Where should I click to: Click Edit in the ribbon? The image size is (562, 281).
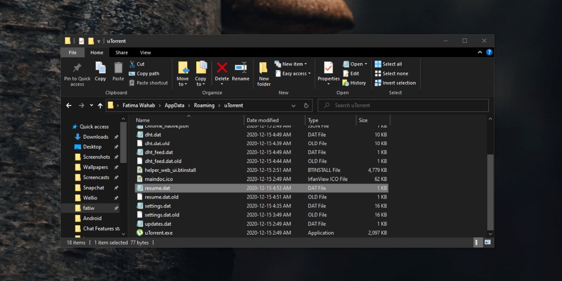(x=351, y=74)
